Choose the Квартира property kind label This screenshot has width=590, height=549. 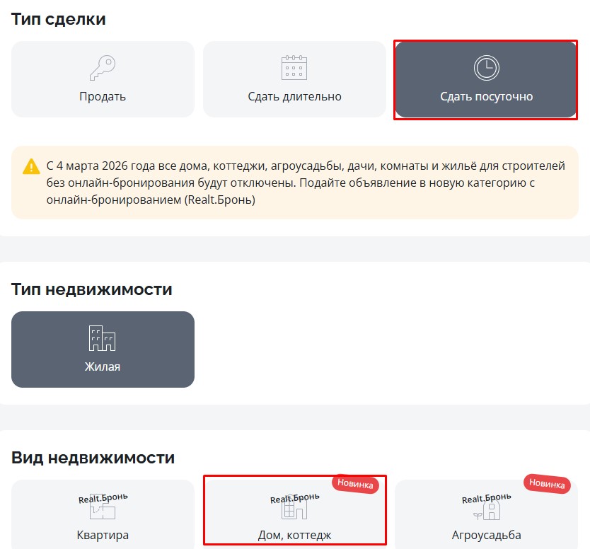coord(103,535)
